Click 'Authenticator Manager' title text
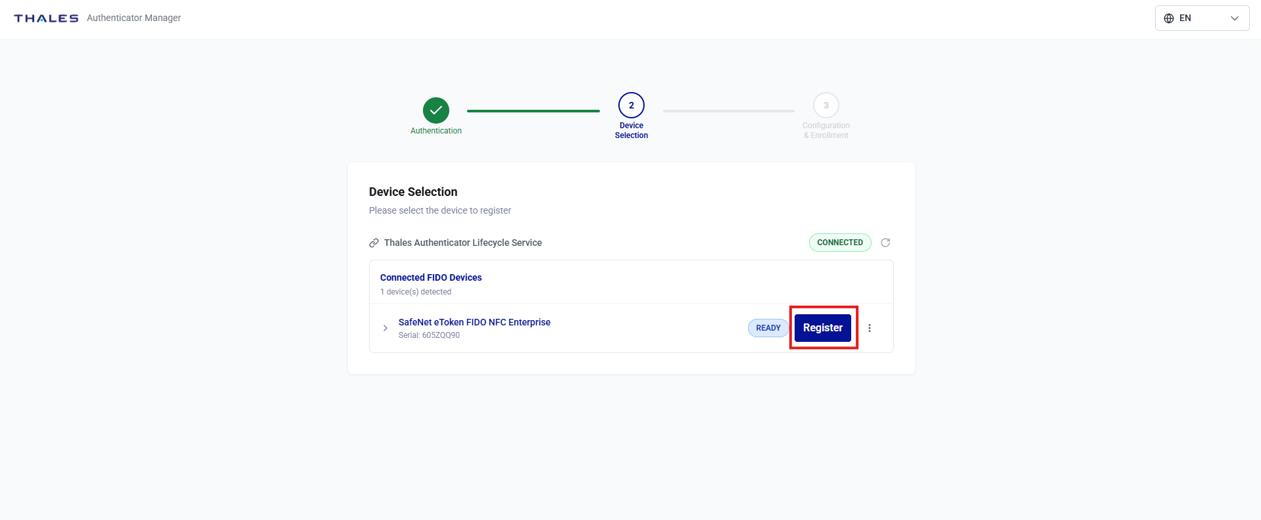Viewport: 1261px width, 520px height. [134, 18]
